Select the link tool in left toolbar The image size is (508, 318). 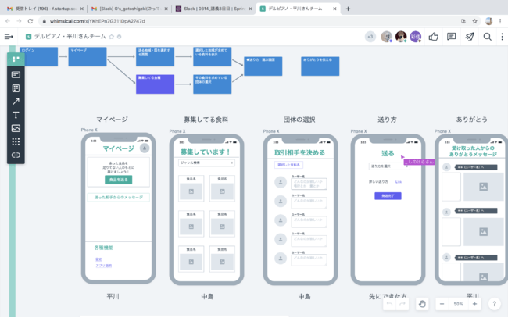point(16,155)
